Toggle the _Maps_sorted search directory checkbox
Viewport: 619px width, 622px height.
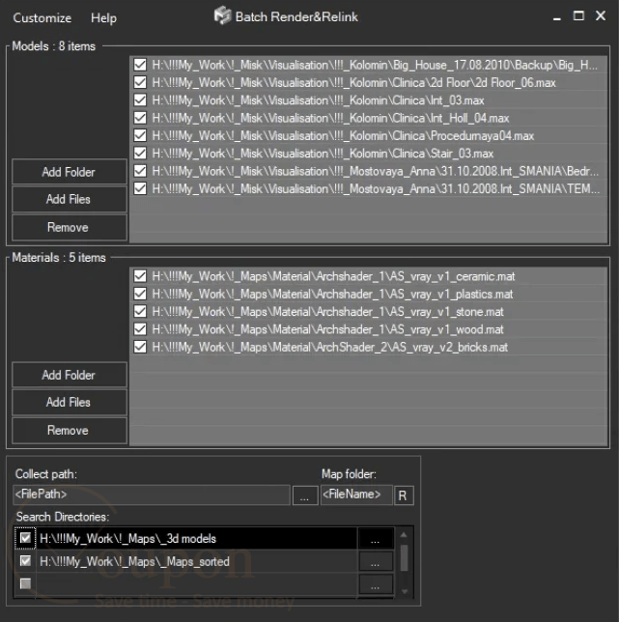25,561
